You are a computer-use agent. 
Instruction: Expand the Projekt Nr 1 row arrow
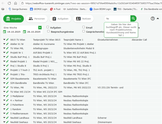[x=4, y=53]
